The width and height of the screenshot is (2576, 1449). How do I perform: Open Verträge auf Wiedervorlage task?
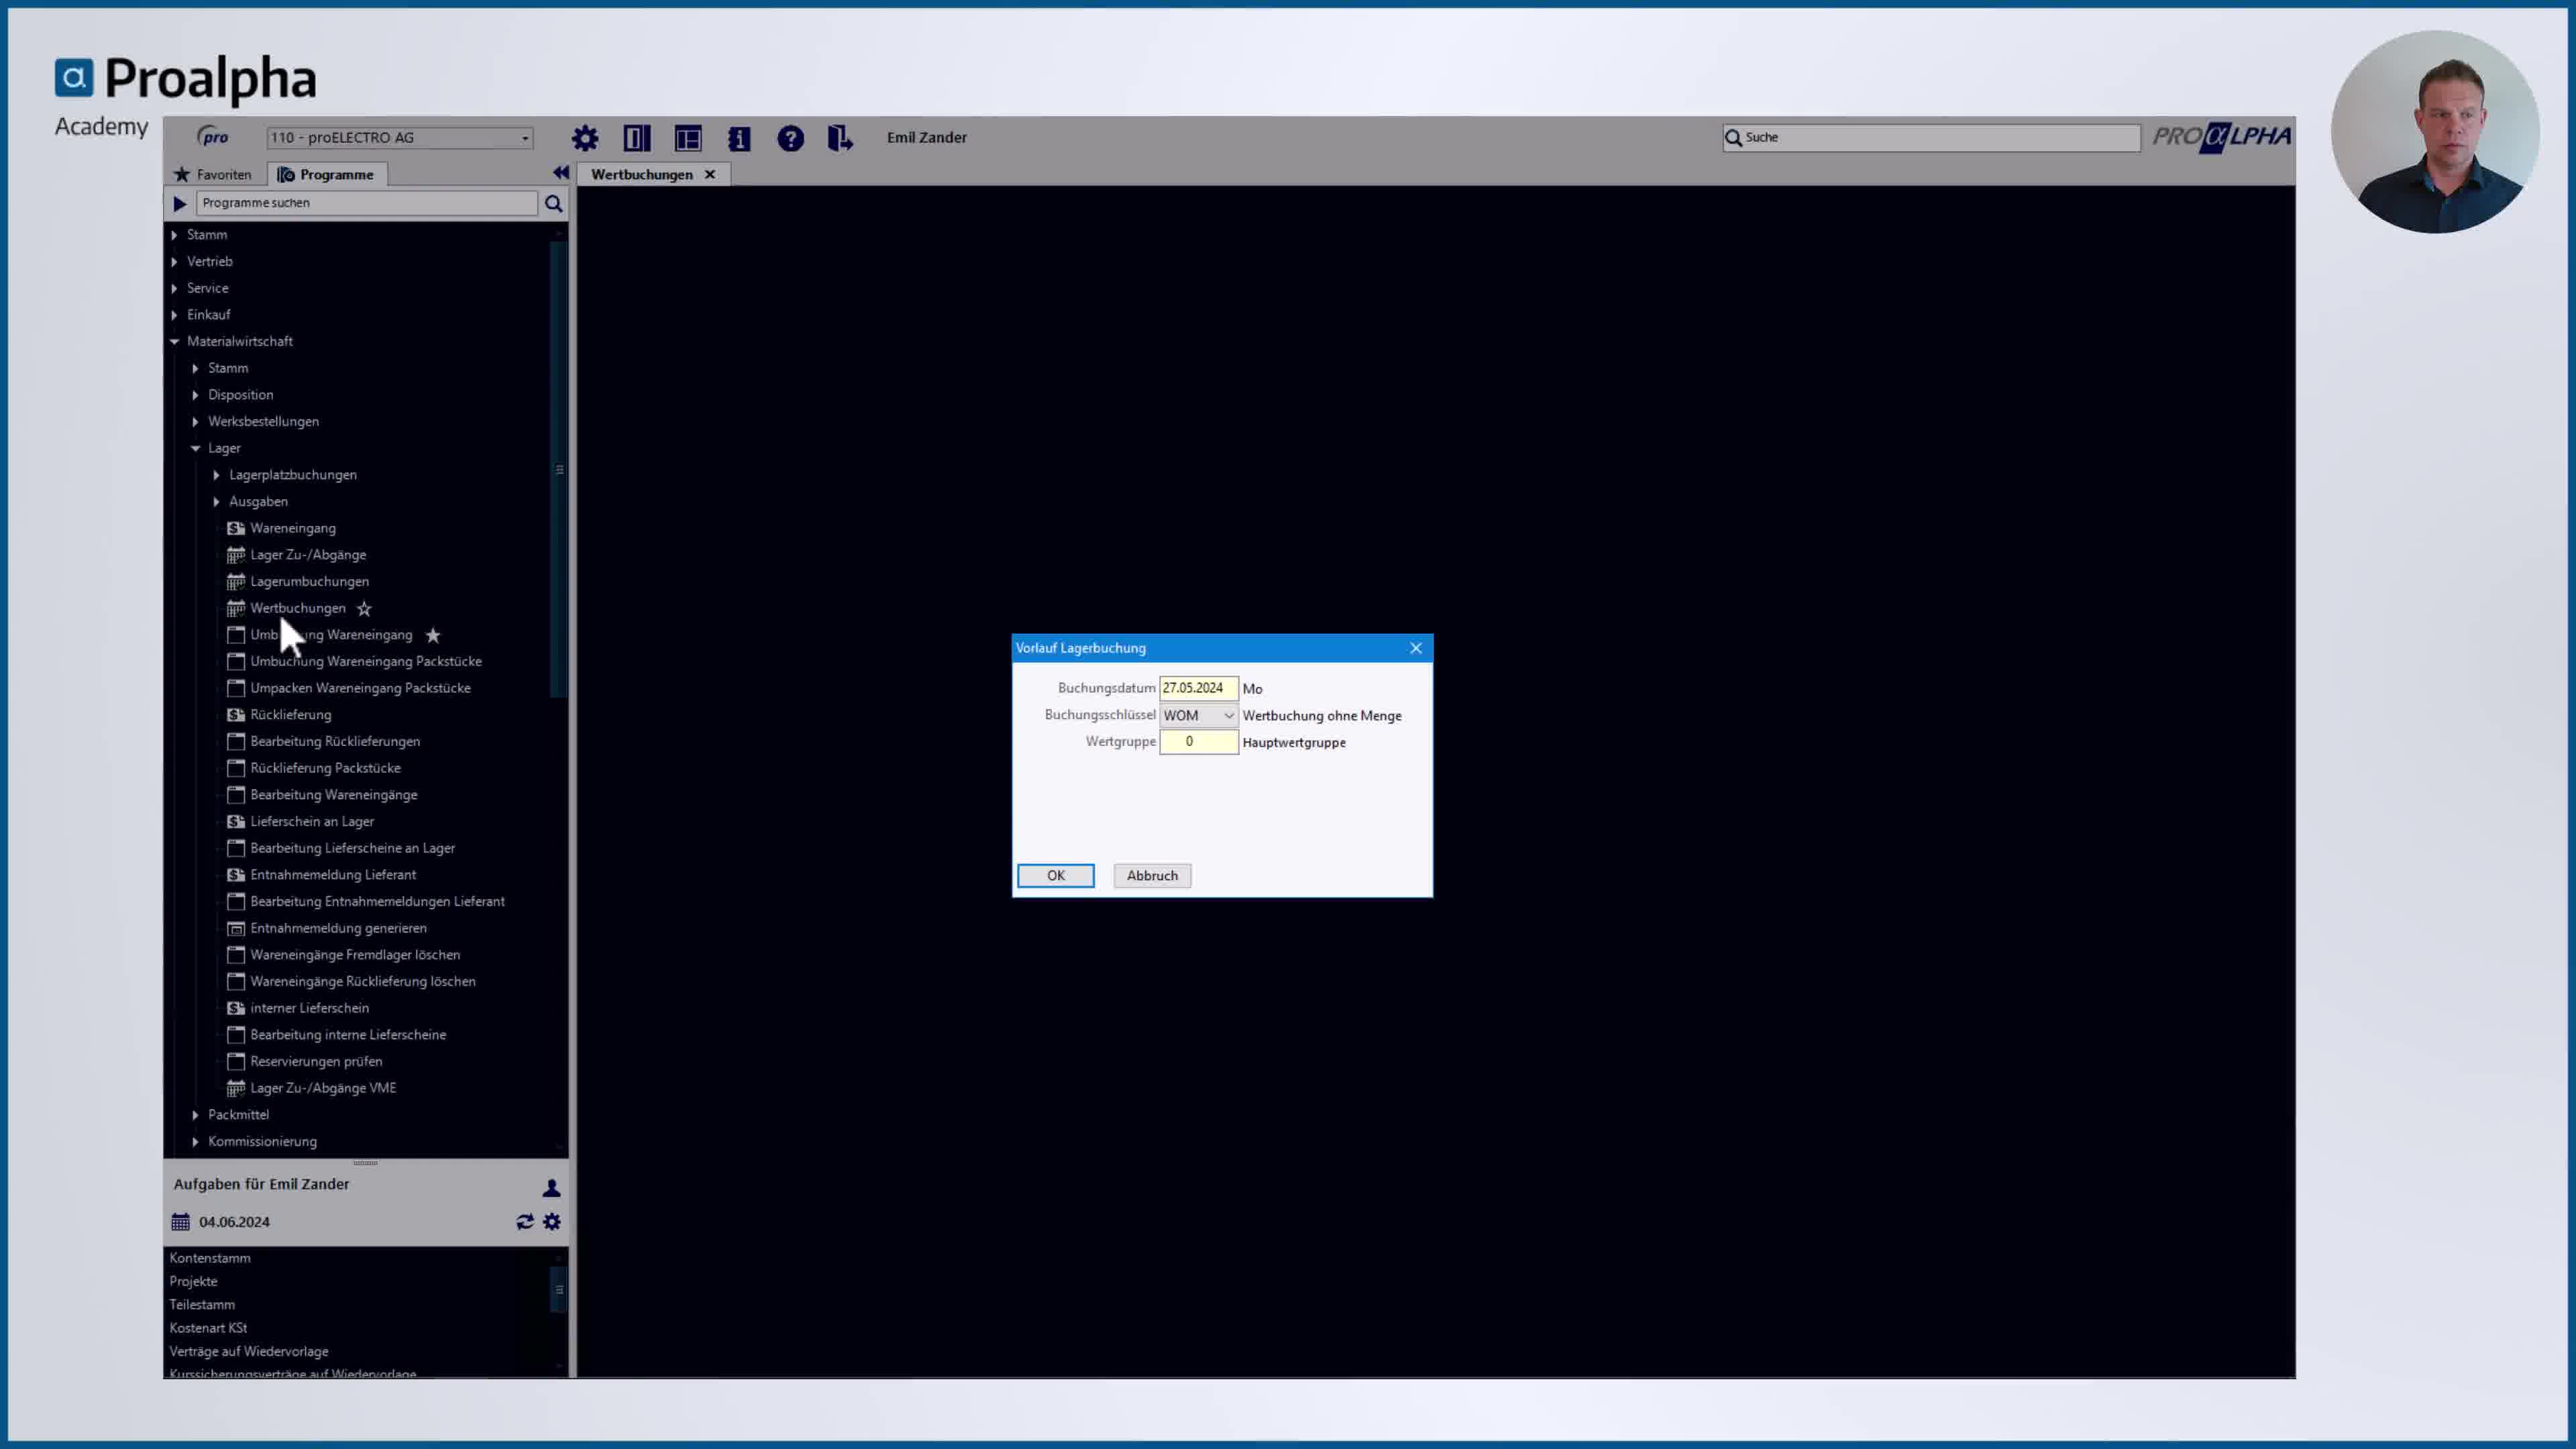coord(249,1351)
